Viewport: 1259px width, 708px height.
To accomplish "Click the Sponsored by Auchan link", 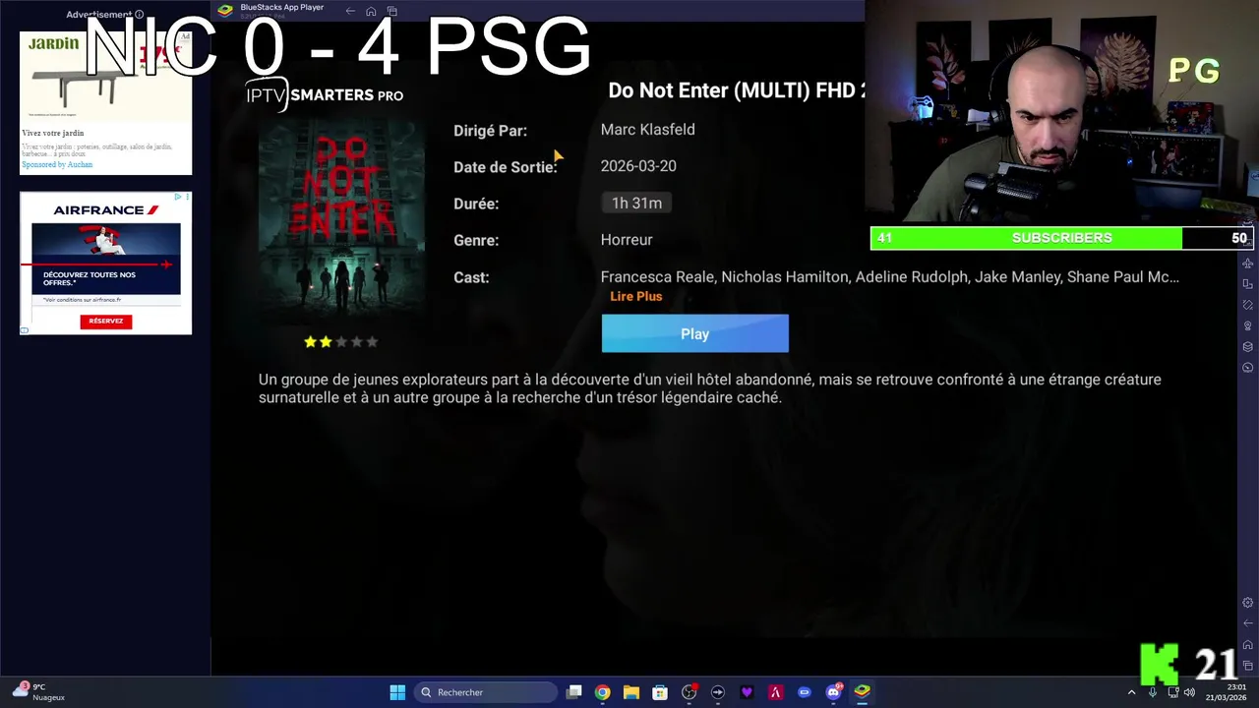I will 57,164.
